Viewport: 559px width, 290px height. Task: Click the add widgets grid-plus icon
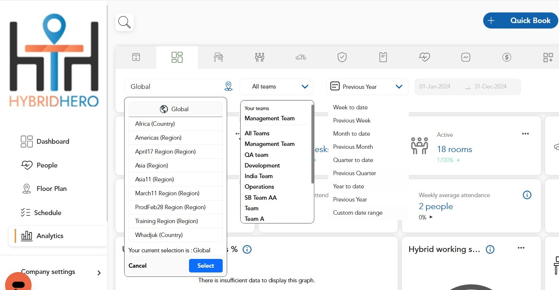[x=548, y=57]
